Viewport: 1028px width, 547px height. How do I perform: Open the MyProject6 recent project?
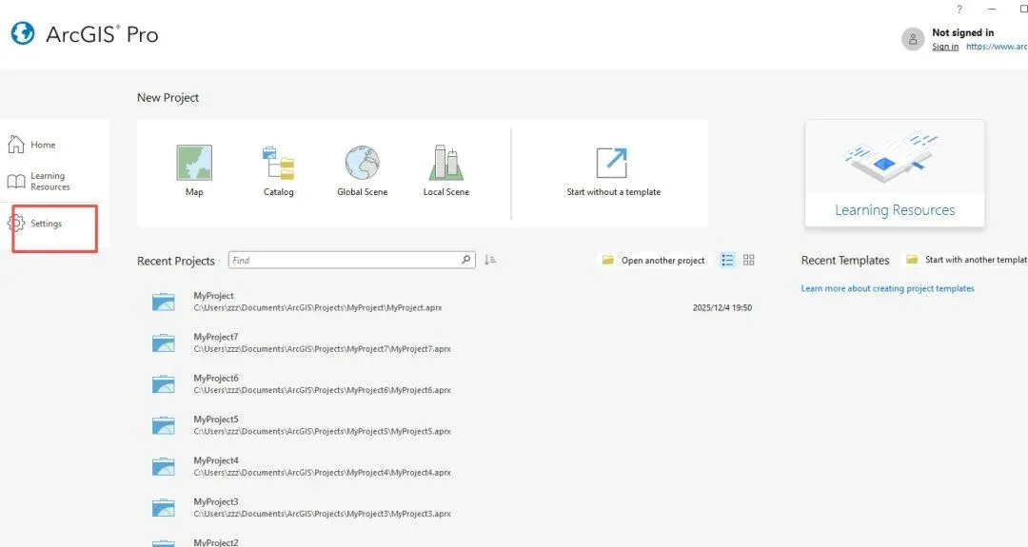tap(452, 384)
